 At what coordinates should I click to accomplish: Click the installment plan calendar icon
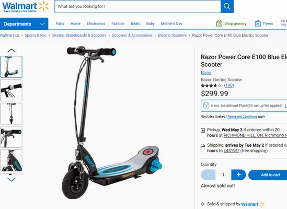point(206,106)
